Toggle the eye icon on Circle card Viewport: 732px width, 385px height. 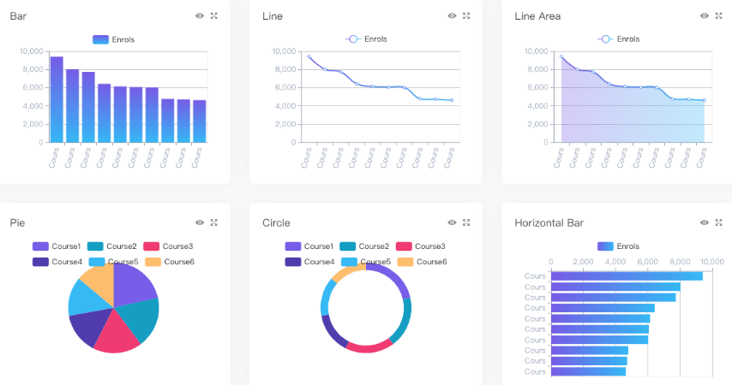(x=452, y=222)
